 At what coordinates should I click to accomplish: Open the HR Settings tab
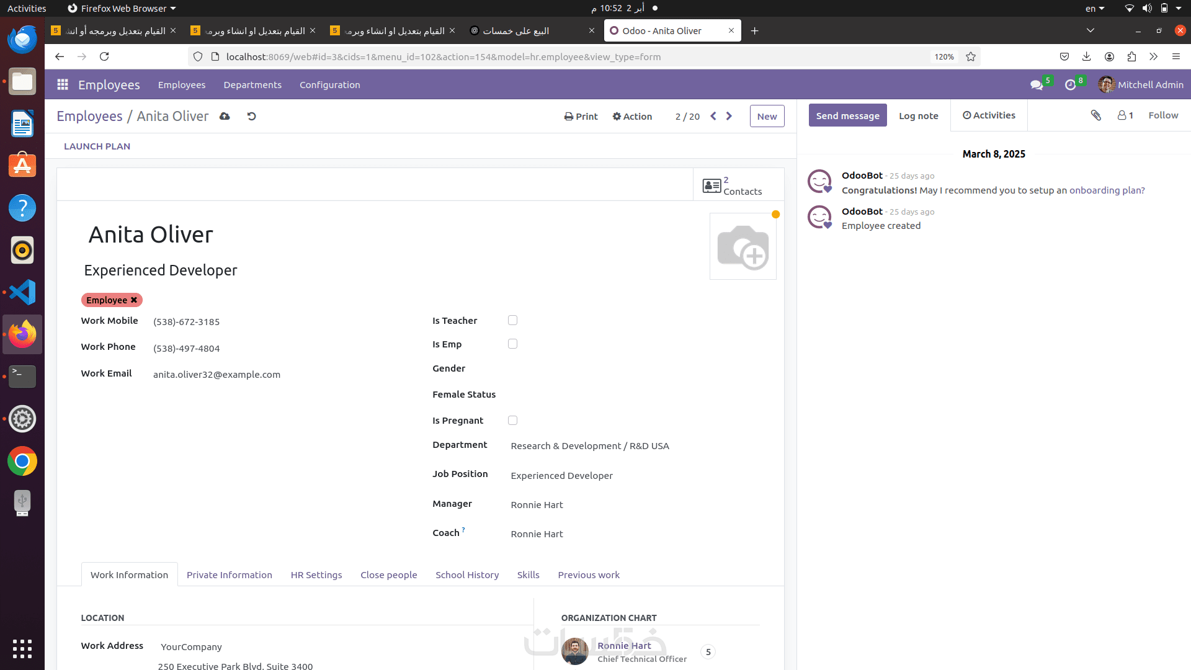pos(316,574)
